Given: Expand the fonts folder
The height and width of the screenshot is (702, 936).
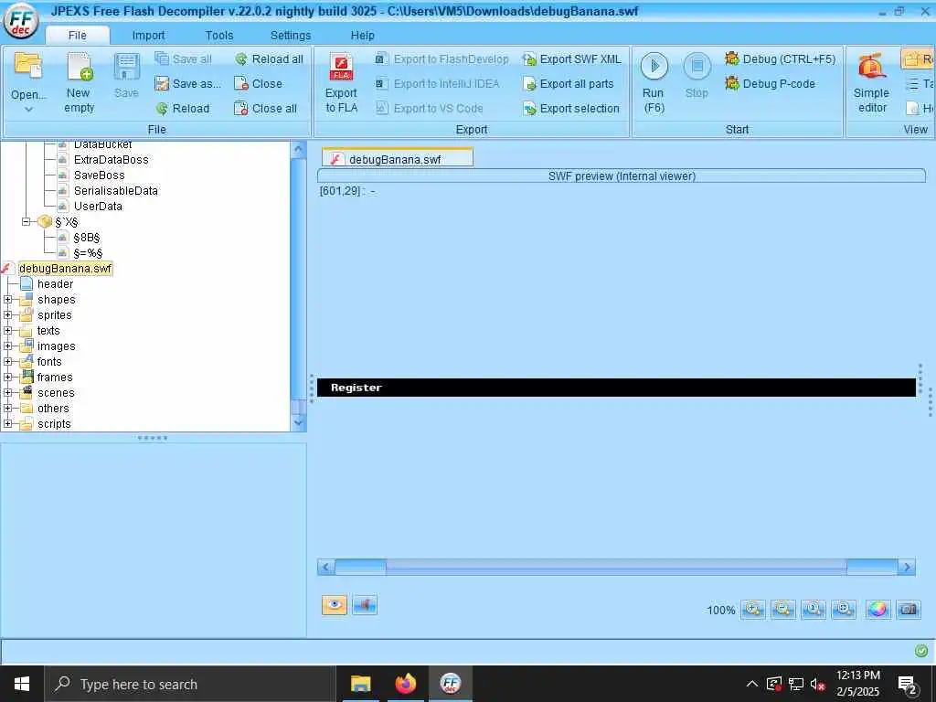Looking at the screenshot, I should 7,361.
